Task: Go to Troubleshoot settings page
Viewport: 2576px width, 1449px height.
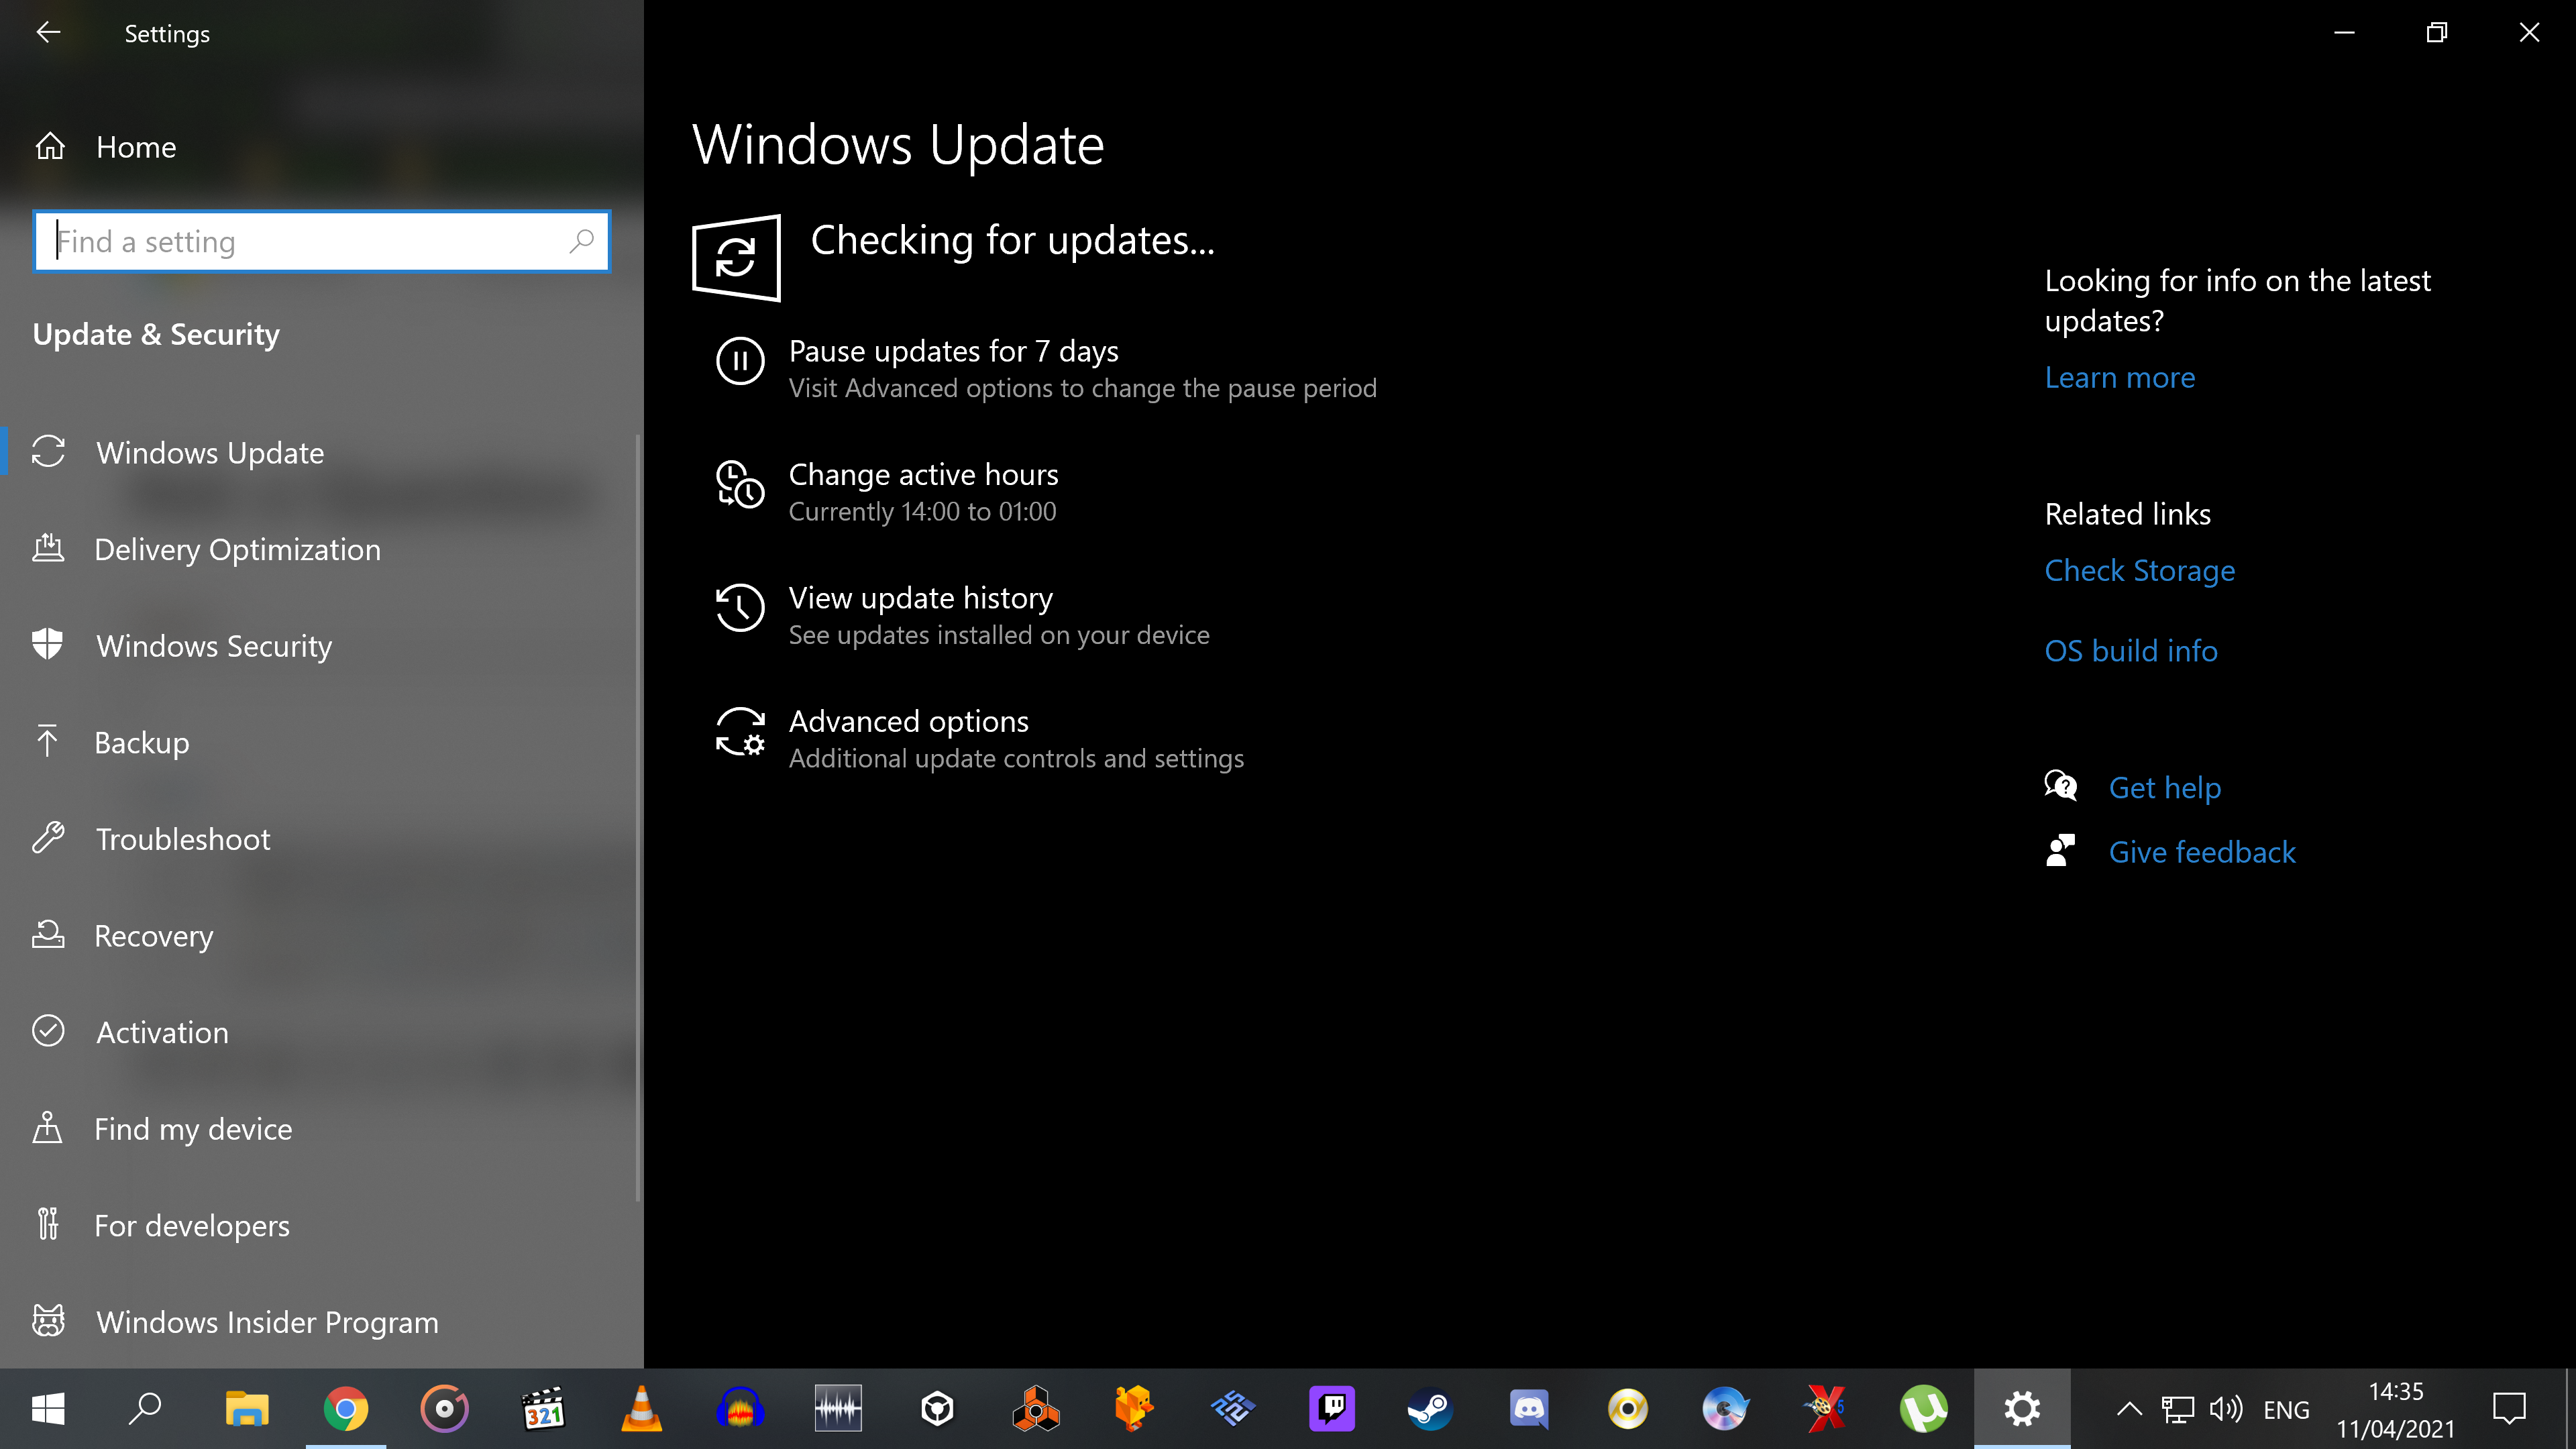Action: point(183,839)
